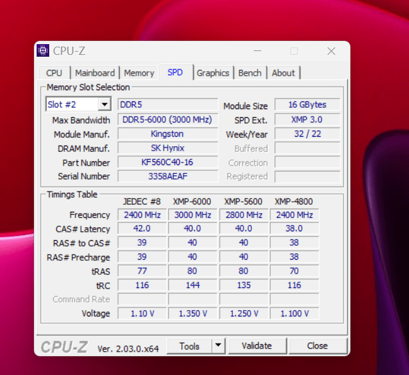Screen dimensions: 409x375
Task: Select part number KF560C40-16
Action: tap(167, 162)
